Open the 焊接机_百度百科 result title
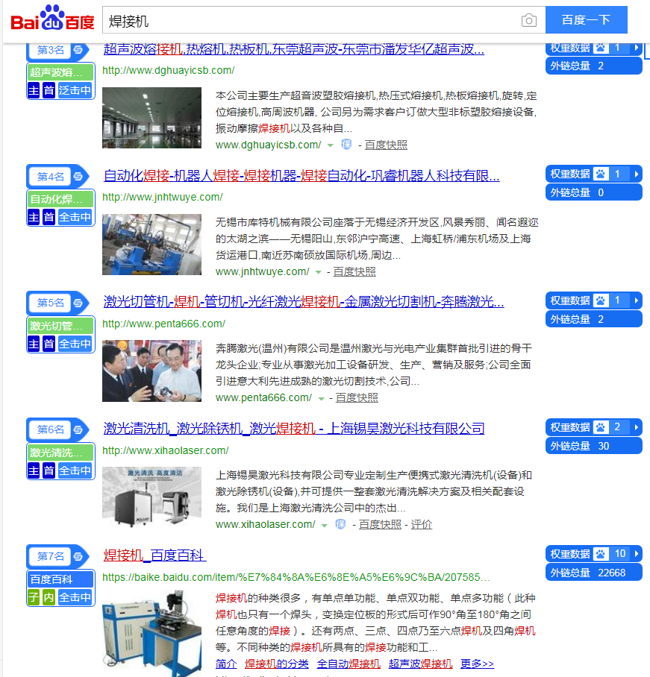The image size is (650, 677). (x=154, y=555)
